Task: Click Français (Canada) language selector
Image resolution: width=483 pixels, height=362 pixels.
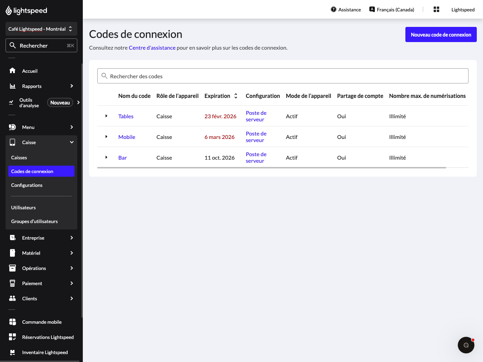Action: [392, 9]
